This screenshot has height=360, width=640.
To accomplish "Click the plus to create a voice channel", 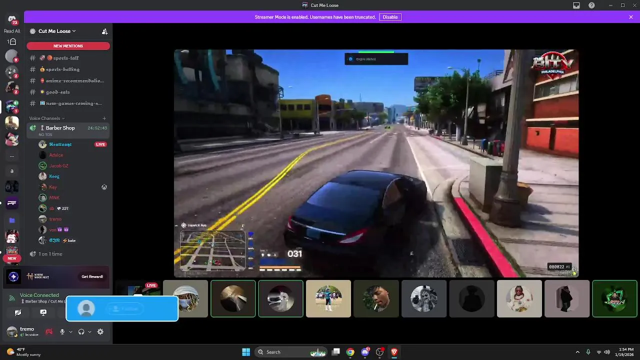I will [104, 118].
